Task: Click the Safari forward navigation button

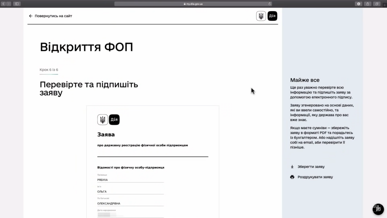Action: click(x=9, y=4)
